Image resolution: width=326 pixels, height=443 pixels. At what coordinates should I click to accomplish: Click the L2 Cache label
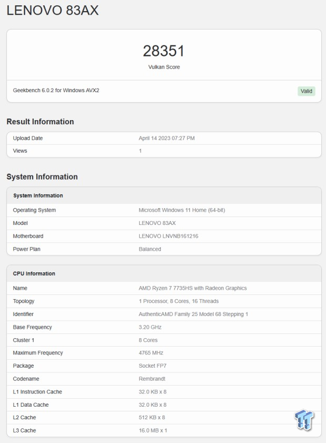coord(25,418)
